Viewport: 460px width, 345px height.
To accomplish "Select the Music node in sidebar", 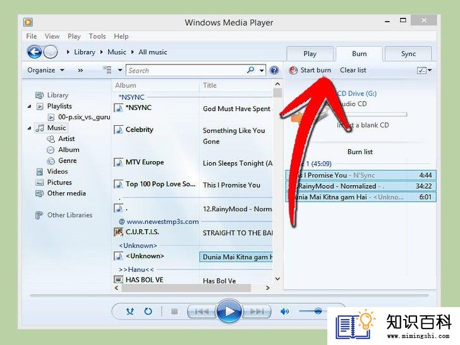I will tap(56, 128).
